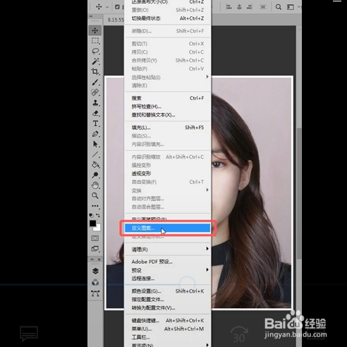Viewport: 347px width, 347px height.
Task: Click align horizontal centers icon
Action: [x=239, y=7]
